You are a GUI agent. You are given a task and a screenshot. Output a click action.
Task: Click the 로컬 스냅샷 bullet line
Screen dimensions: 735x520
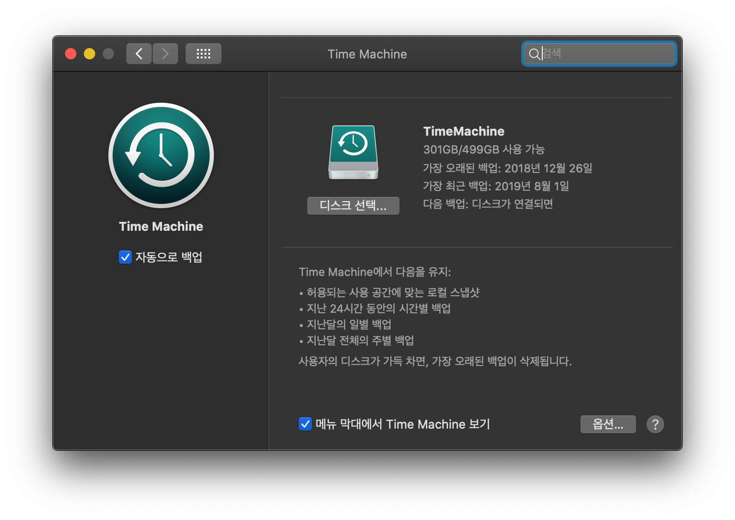pos(390,292)
